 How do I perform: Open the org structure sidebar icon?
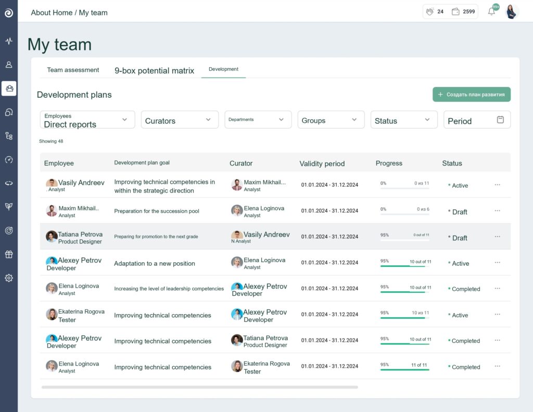(x=9, y=136)
